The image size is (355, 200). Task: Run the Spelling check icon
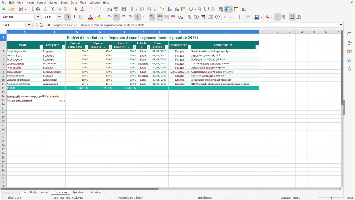[116, 9]
